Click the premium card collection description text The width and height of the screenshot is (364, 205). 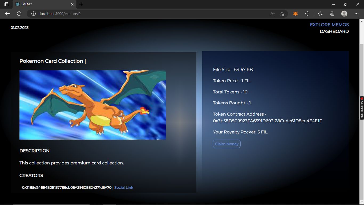(72, 163)
